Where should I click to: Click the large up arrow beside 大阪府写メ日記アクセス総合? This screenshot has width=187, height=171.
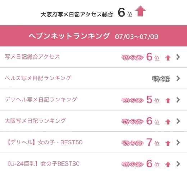coord(140,11)
